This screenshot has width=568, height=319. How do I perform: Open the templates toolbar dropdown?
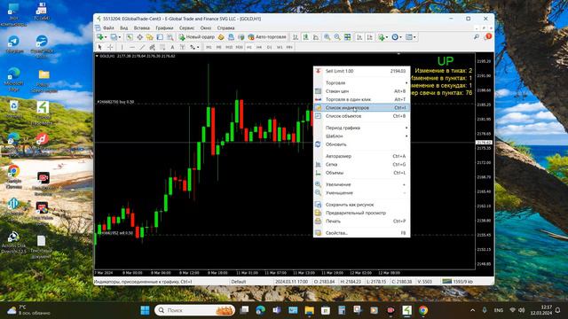[411, 37]
